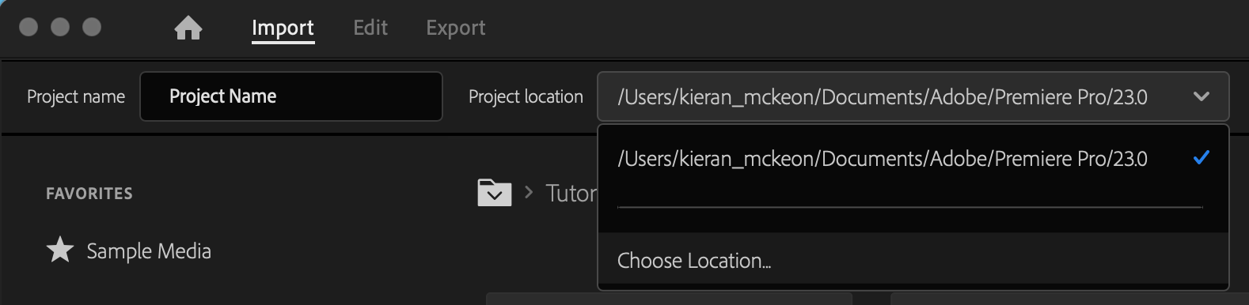Switch to the Import tab
This screenshot has height=305, width=1249.
tap(283, 28)
